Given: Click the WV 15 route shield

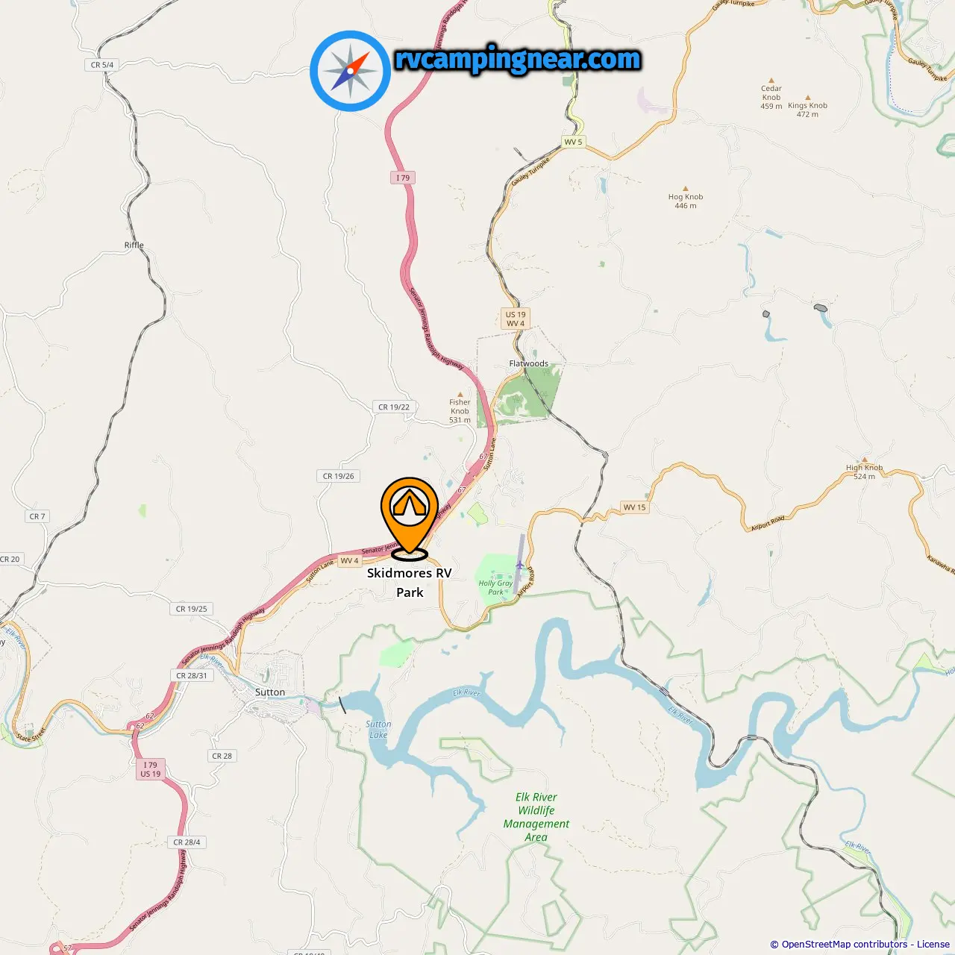Looking at the screenshot, I should [x=635, y=507].
